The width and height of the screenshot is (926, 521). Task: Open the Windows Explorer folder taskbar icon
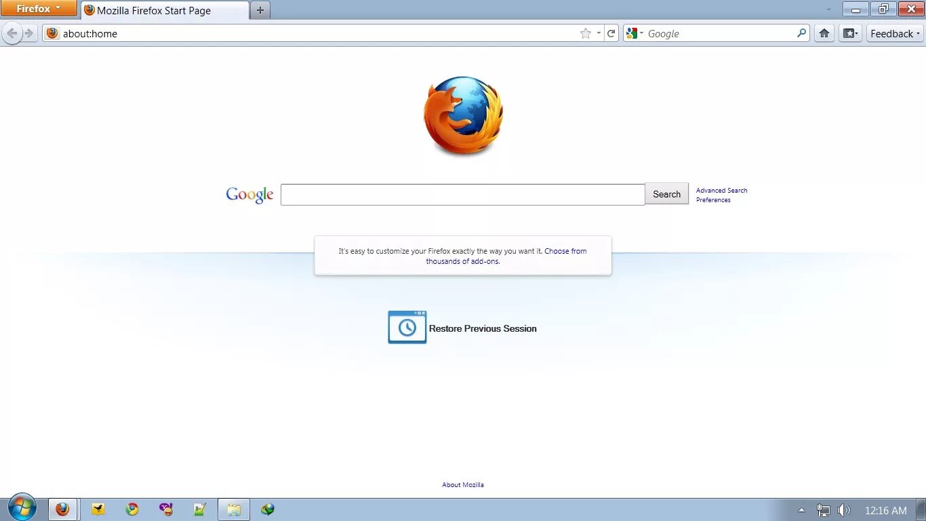[x=234, y=509]
